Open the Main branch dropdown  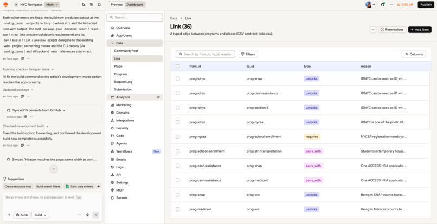point(52,5)
